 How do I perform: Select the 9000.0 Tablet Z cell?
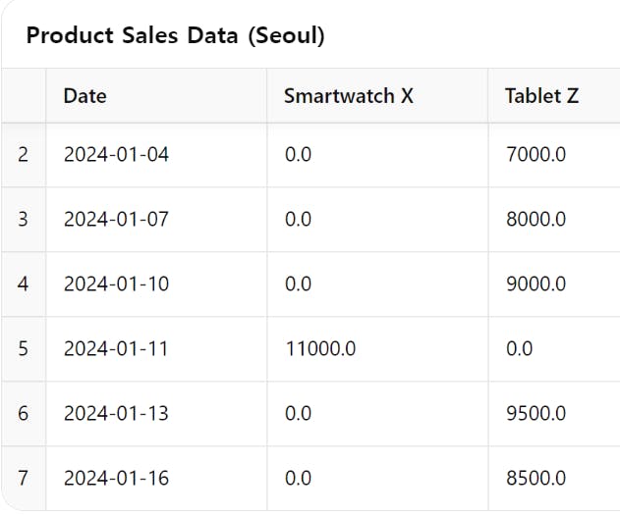click(535, 284)
